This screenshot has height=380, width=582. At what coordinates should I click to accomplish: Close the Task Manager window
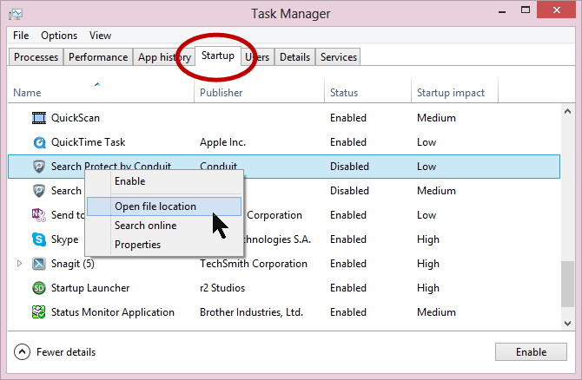(x=556, y=10)
